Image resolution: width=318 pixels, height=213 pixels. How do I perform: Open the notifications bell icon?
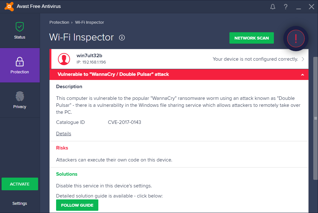coord(273,6)
